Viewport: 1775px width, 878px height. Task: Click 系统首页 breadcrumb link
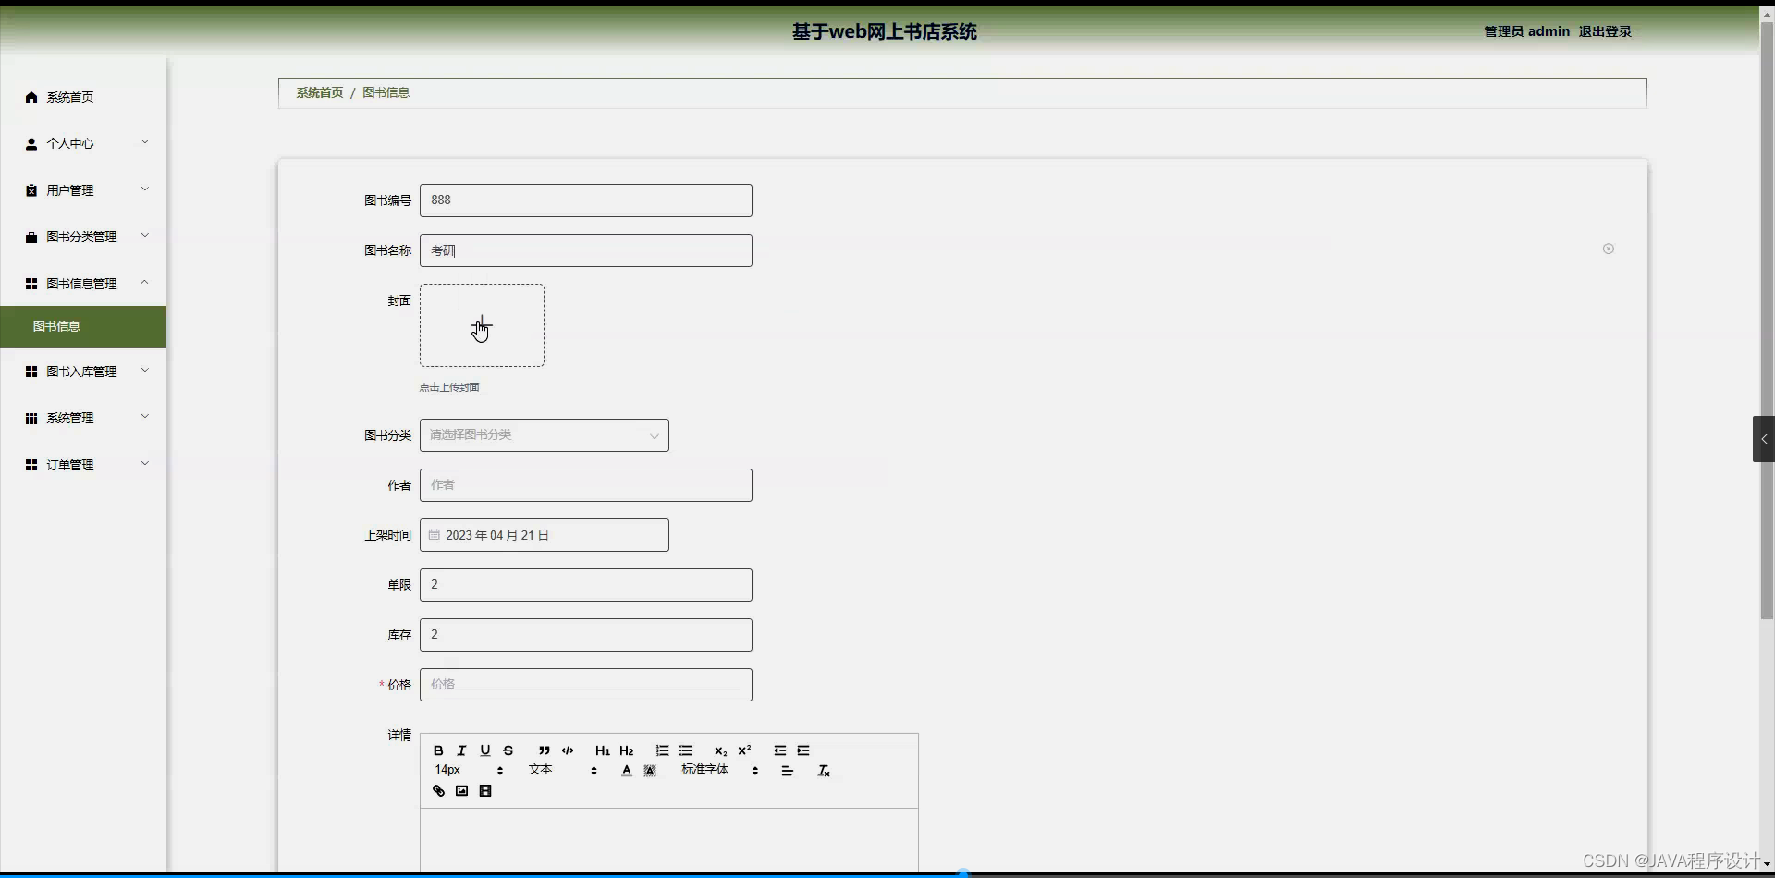point(319,92)
